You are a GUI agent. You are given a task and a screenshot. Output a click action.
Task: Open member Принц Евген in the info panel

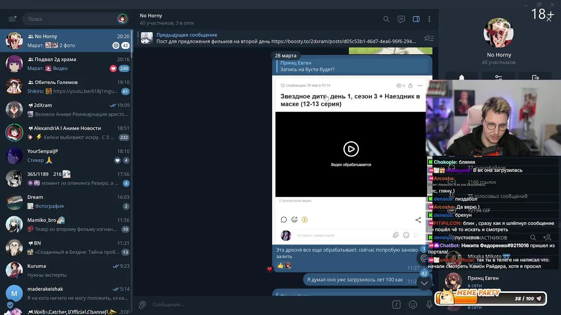500,281
